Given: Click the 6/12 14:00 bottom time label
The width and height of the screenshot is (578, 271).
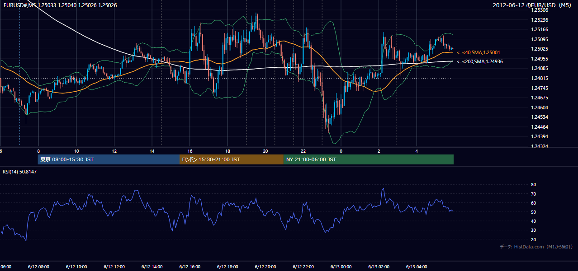Looking at the screenshot, I should point(152,267).
